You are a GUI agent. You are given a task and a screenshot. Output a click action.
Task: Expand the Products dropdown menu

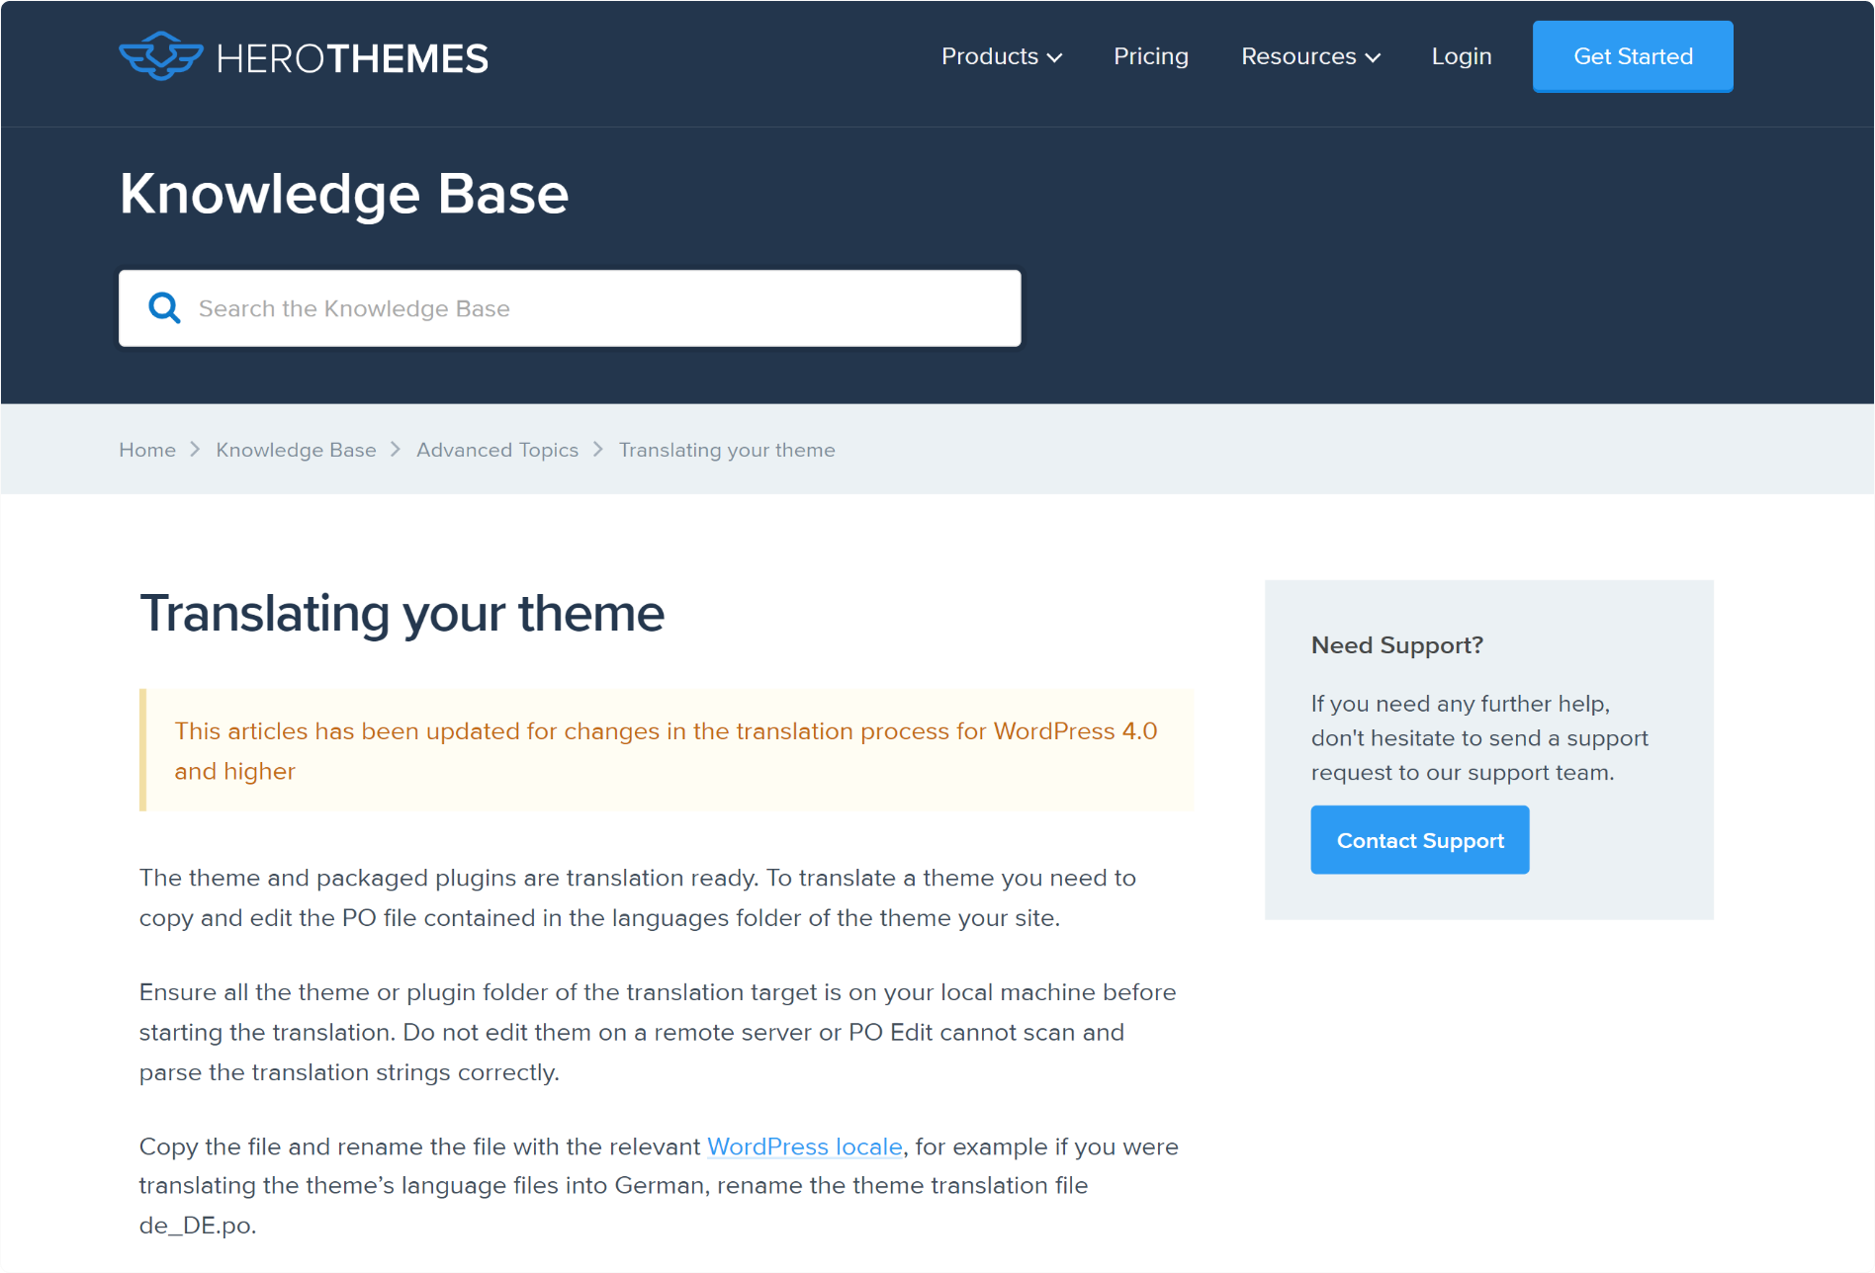click(x=1002, y=57)
